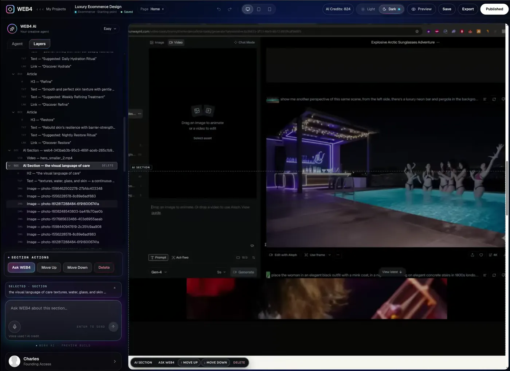
Task: Click the Published status button
Action: (x=494, y=9)
